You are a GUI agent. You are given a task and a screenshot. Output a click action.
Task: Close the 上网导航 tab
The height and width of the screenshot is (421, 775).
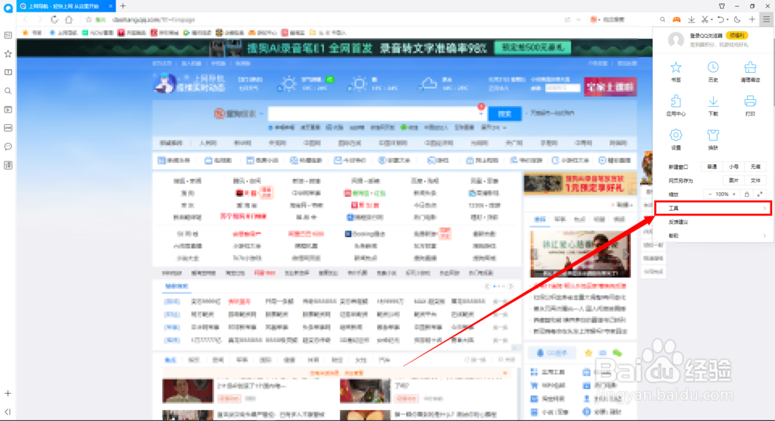pyautogui.click(x=110, y=6)
